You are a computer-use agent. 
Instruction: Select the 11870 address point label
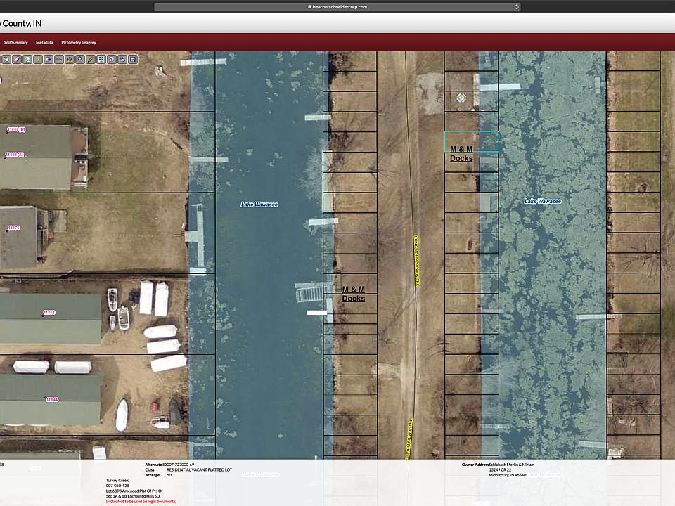tap(13, 228)
